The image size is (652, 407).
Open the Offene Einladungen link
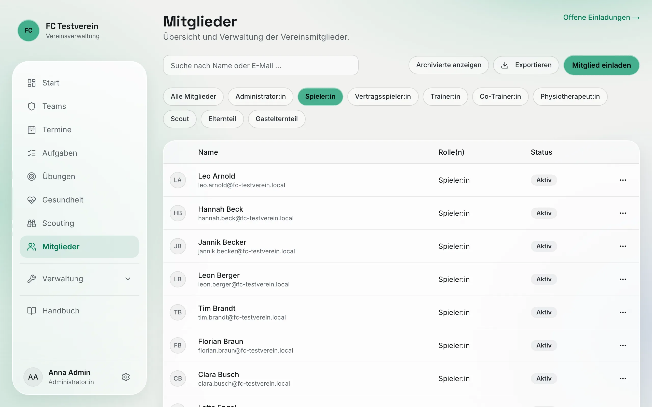pyautogui.click(x=601, y=18)
